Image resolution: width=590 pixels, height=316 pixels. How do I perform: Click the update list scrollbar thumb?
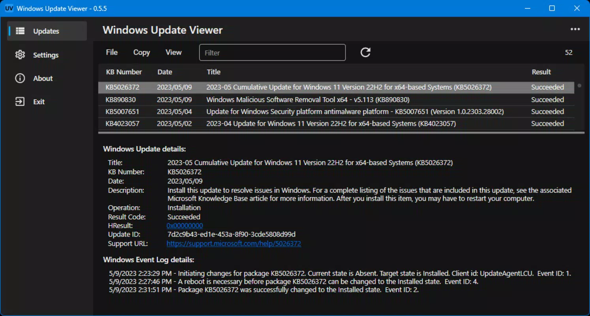coord(579,85)
